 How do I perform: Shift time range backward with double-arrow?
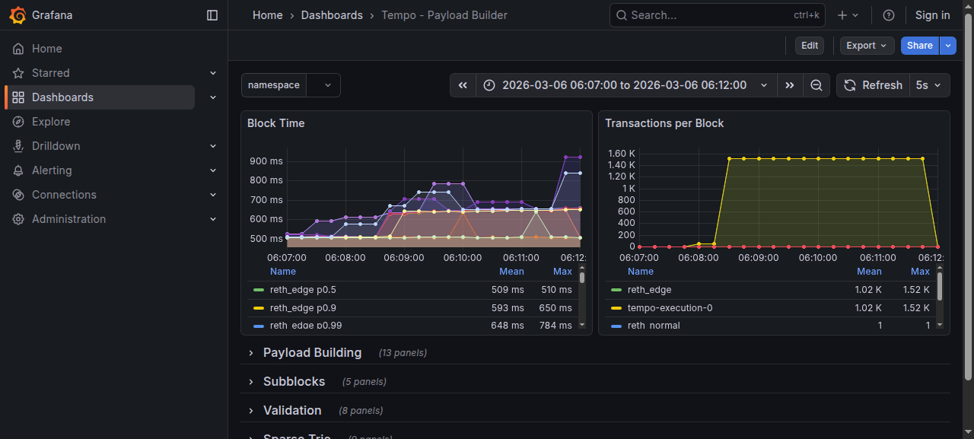(463, 85)
